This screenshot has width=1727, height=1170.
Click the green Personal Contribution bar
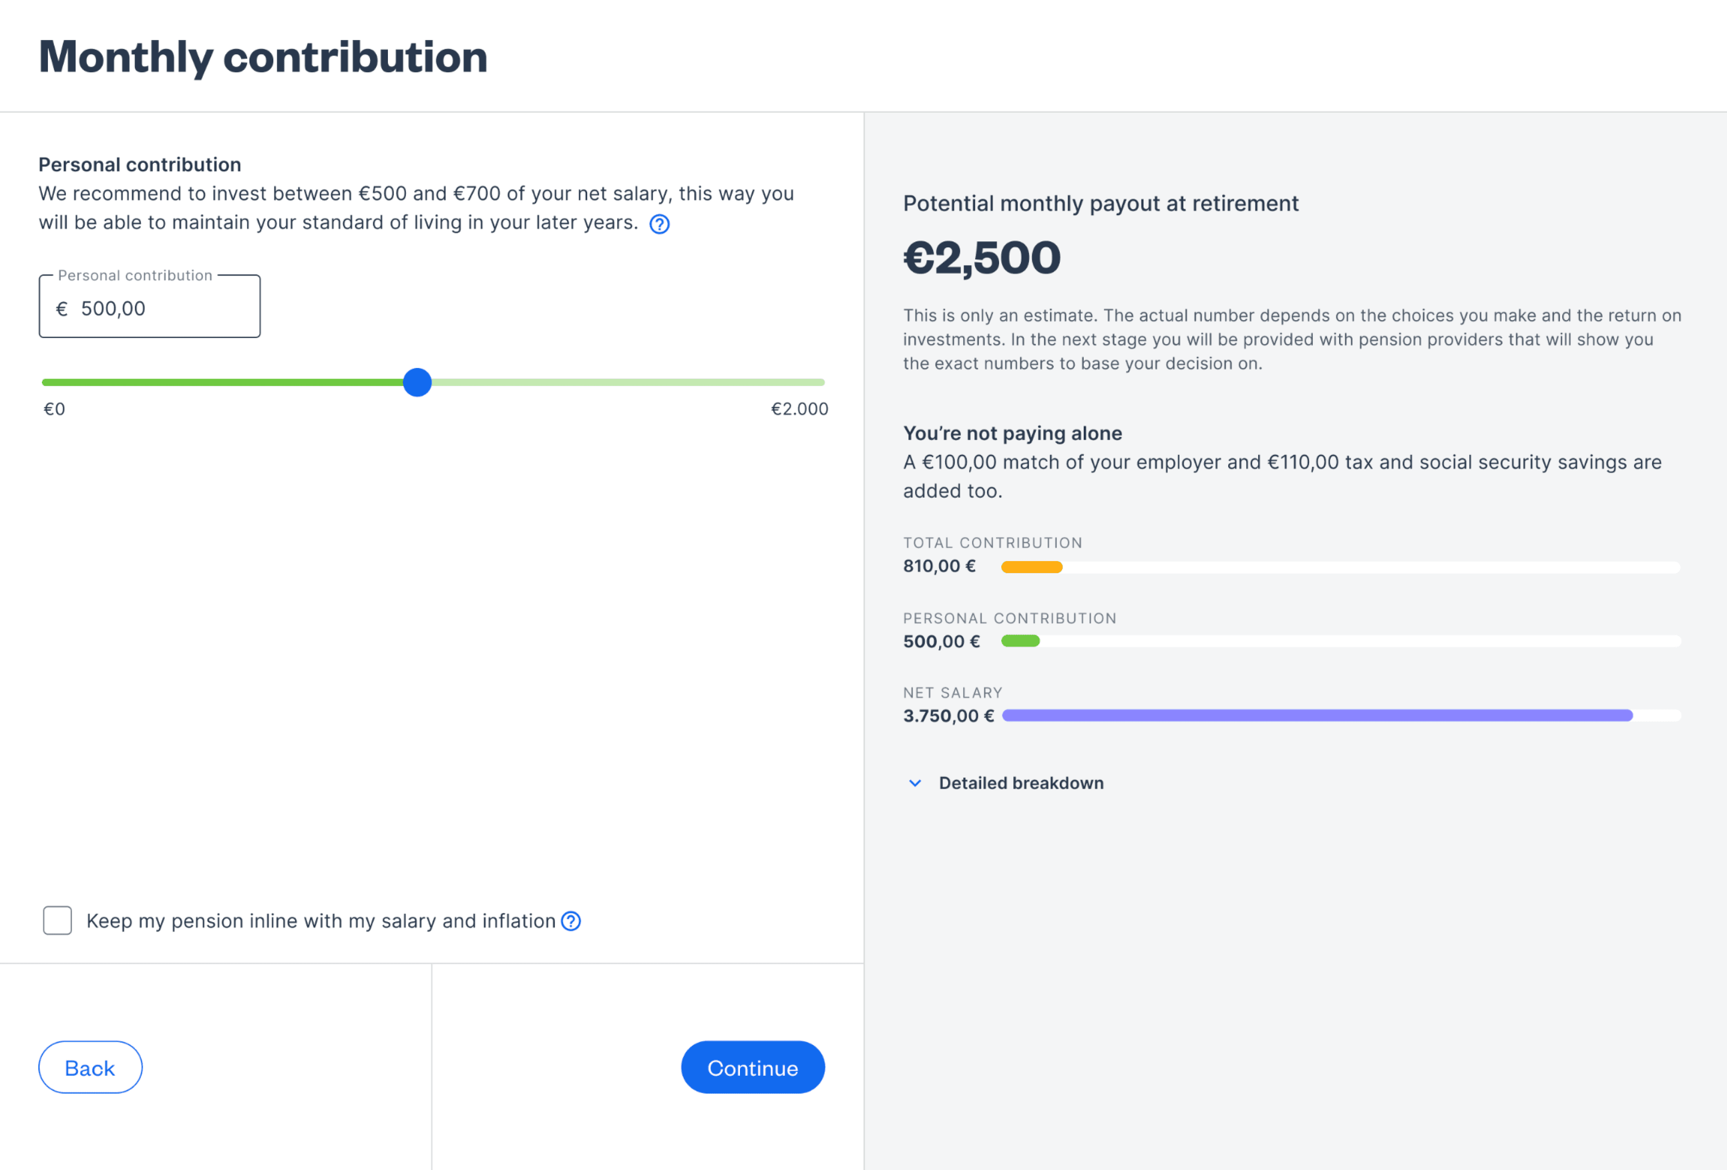point(1020,641)
